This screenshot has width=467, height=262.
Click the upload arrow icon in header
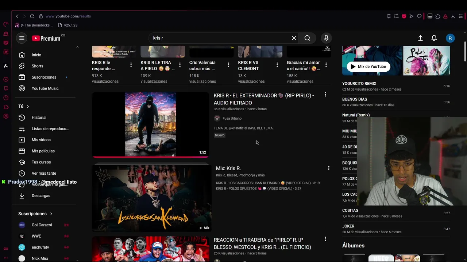coord(420,38)
